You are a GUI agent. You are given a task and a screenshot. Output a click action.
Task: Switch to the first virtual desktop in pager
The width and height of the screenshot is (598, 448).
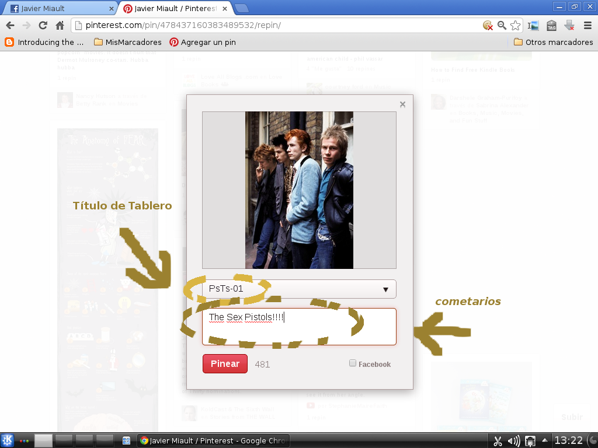point(43,441)
